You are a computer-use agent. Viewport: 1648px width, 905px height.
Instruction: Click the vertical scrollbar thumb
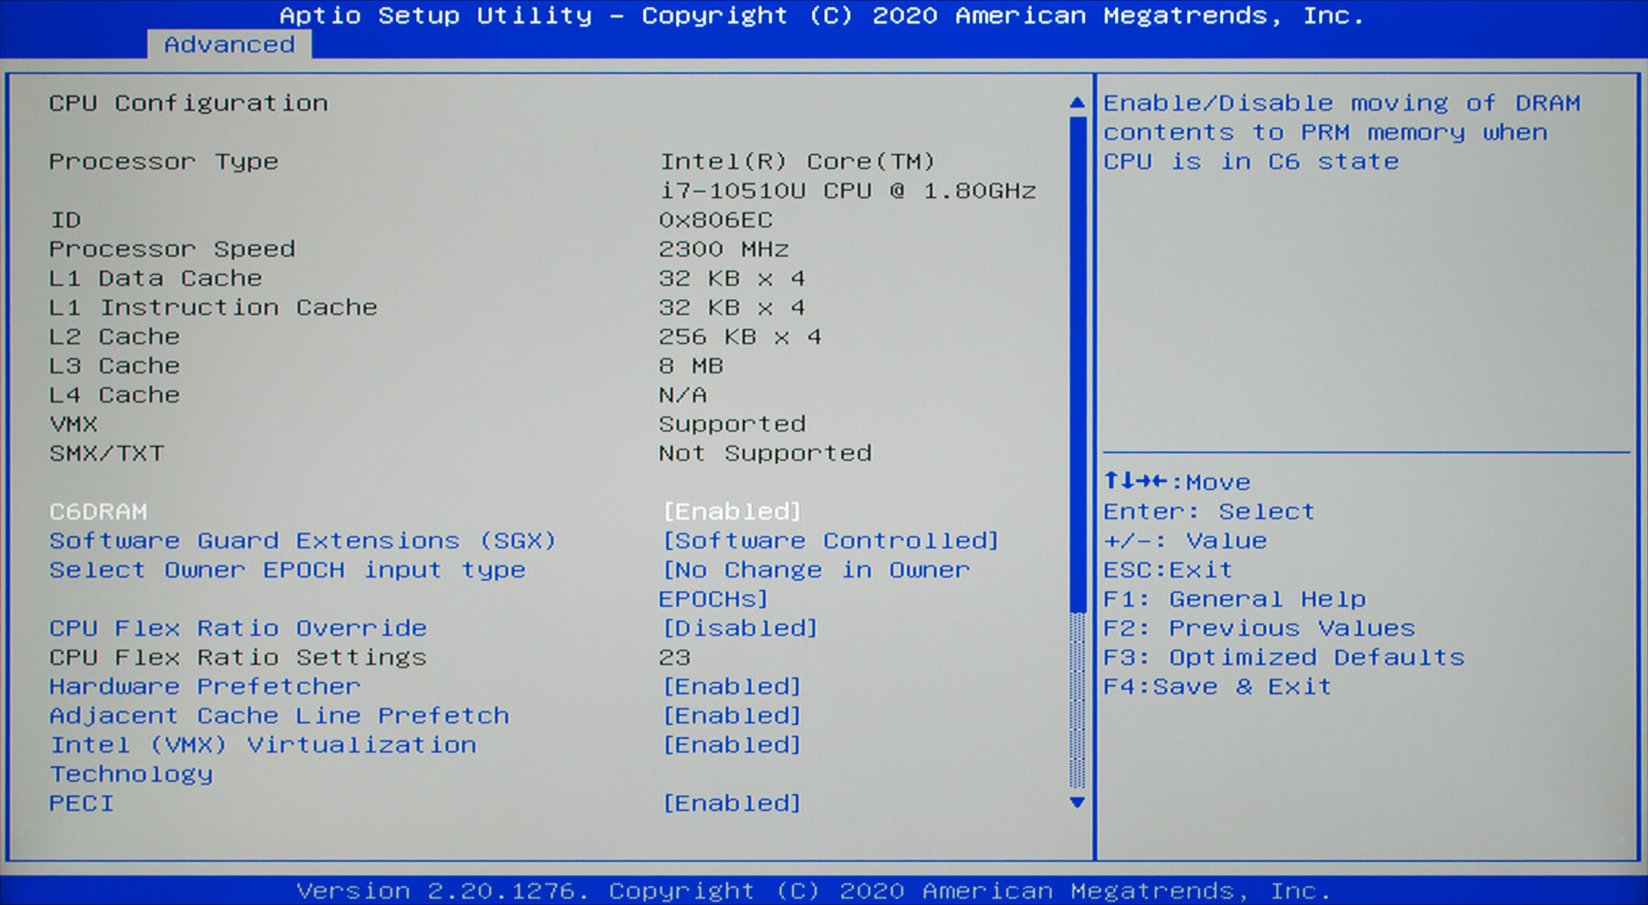(1077, 360)
